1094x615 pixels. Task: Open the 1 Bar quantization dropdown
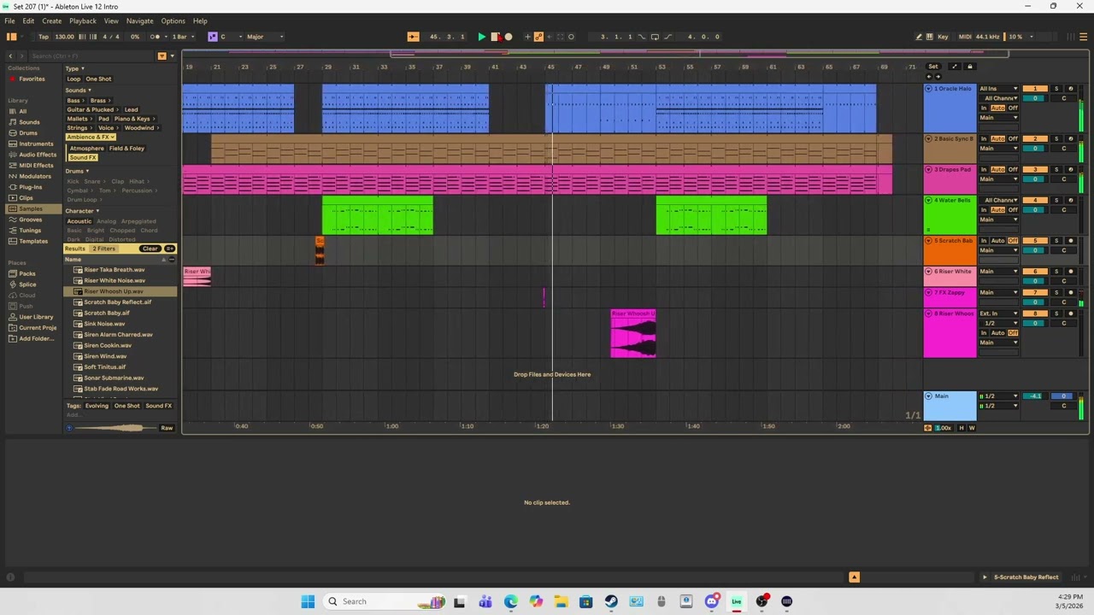point(183,37)
